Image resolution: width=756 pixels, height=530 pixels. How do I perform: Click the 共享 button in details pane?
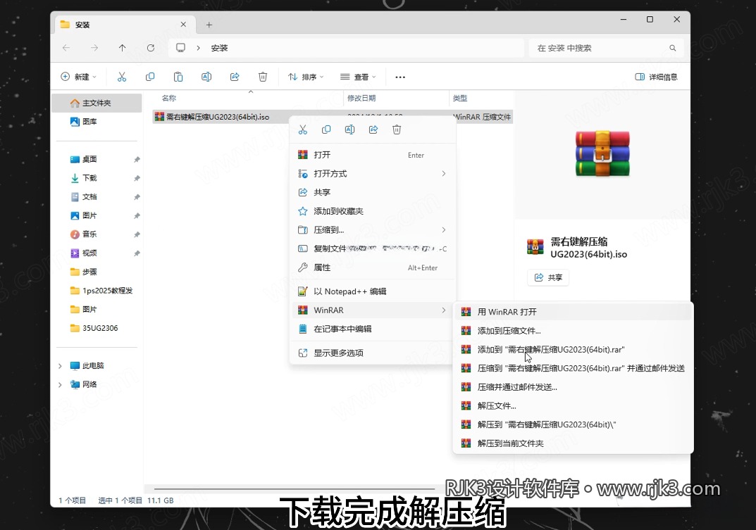click(x=548, y=277)
